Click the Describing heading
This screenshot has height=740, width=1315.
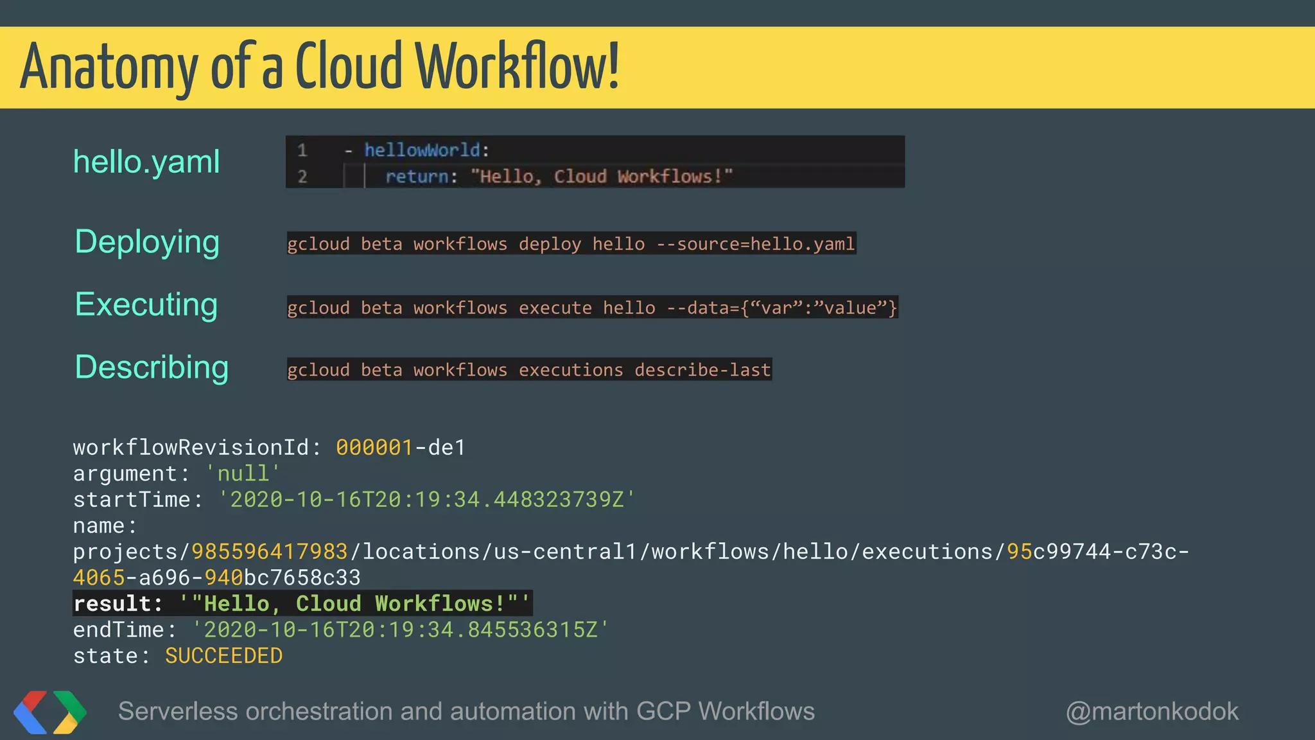pyautogui.click(x=152, y=367)
